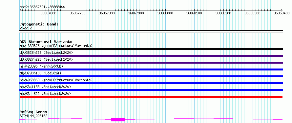Viewport: 292px width, 123px height.
Task: Open the dgv3790n100 (Coe2014) label
Action: pyautogui.click(x=40, y=73)
